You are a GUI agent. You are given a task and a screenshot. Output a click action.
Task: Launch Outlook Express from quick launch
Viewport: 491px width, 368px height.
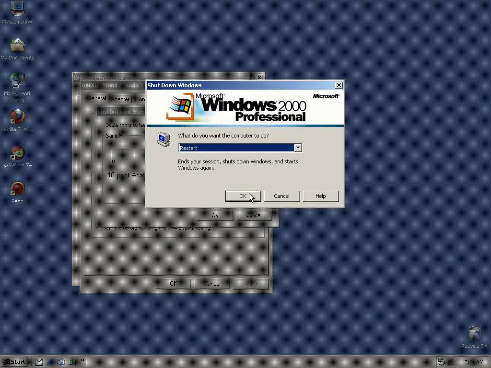[x=61, y=362]
